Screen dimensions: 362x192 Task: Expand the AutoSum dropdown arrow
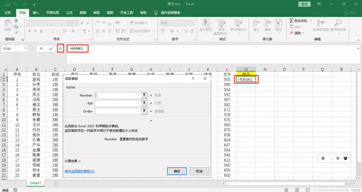(x=310, y=21)
